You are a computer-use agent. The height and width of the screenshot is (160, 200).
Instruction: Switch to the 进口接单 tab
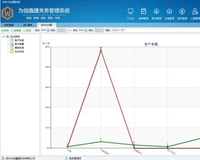(x=28, y=25)
